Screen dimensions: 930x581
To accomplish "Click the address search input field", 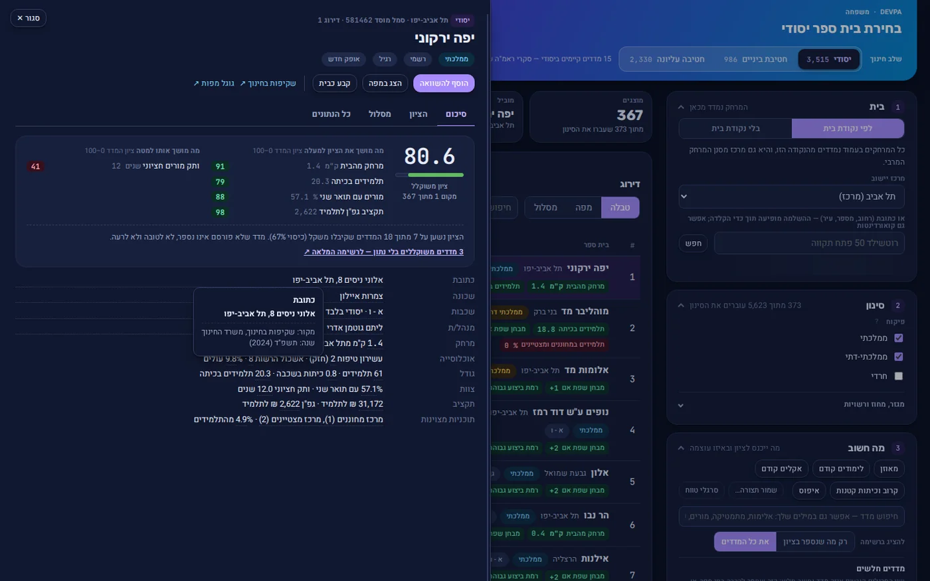I will (809, 243).
